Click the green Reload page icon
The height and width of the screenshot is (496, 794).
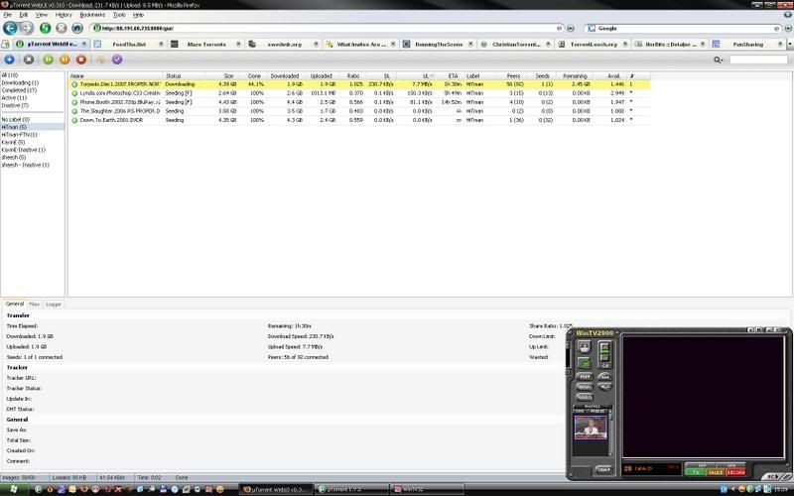point(45,29)
